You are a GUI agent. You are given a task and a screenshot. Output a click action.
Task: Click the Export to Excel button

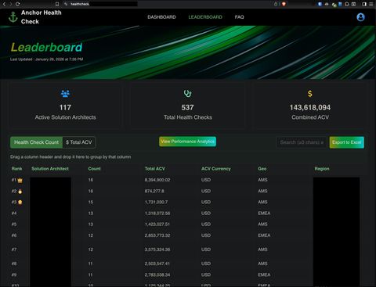point(346,142)
